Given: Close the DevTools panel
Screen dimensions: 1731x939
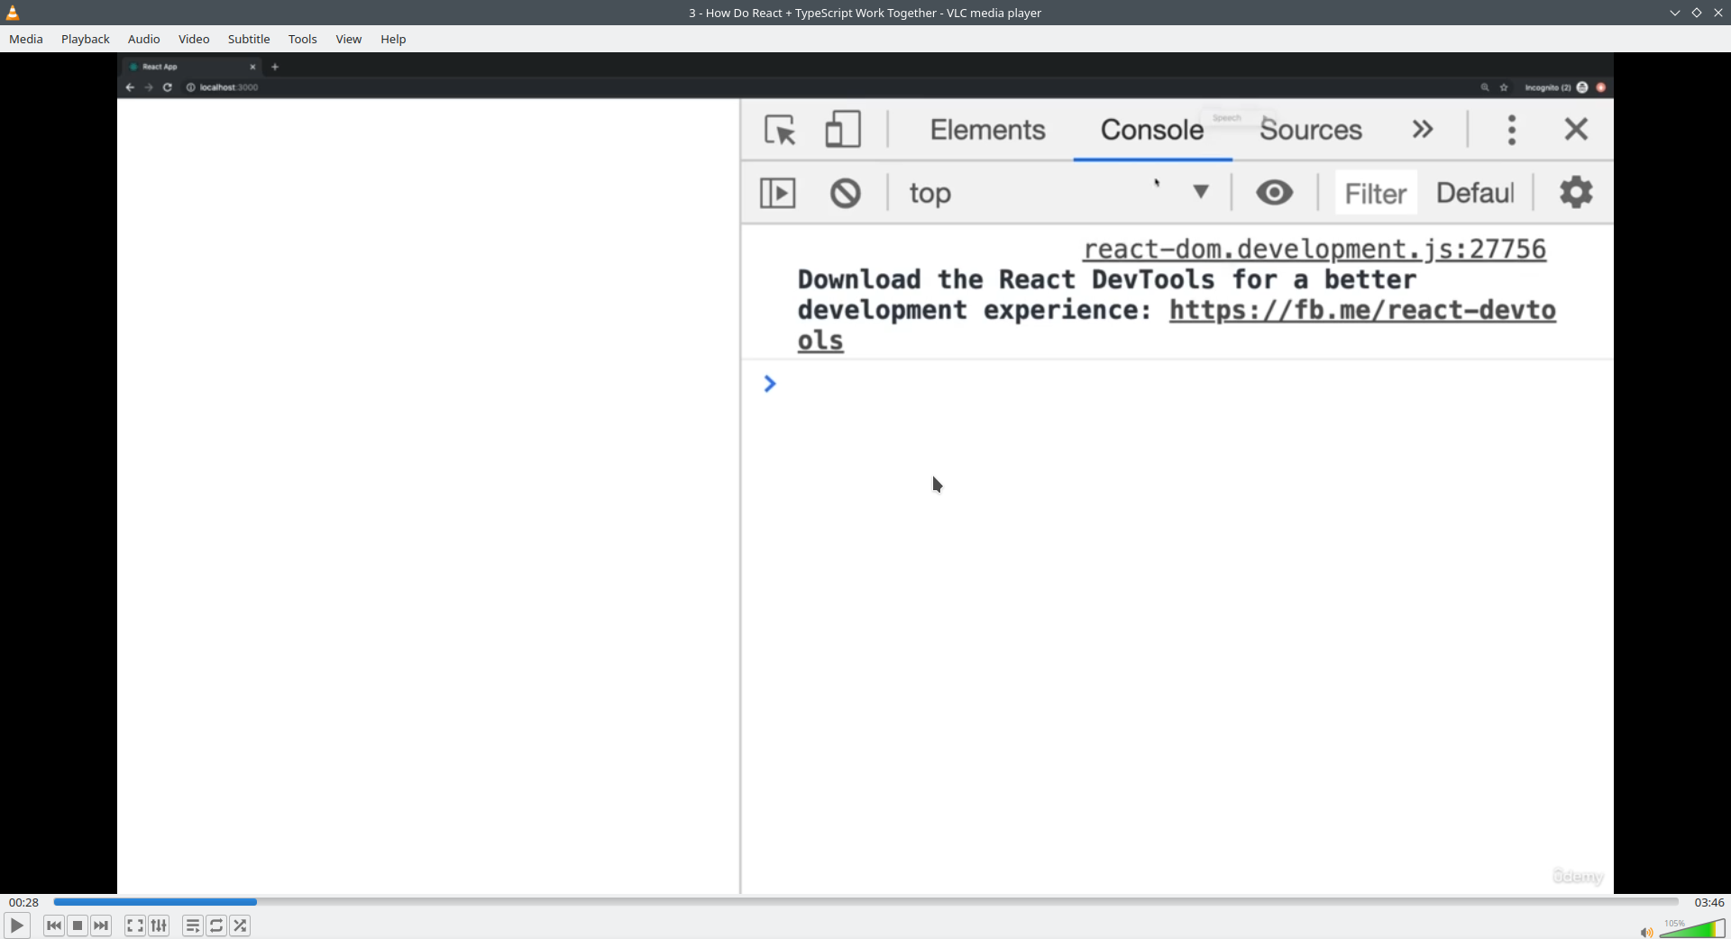Looking at the screenshot, I should [x=1576, y=129].
